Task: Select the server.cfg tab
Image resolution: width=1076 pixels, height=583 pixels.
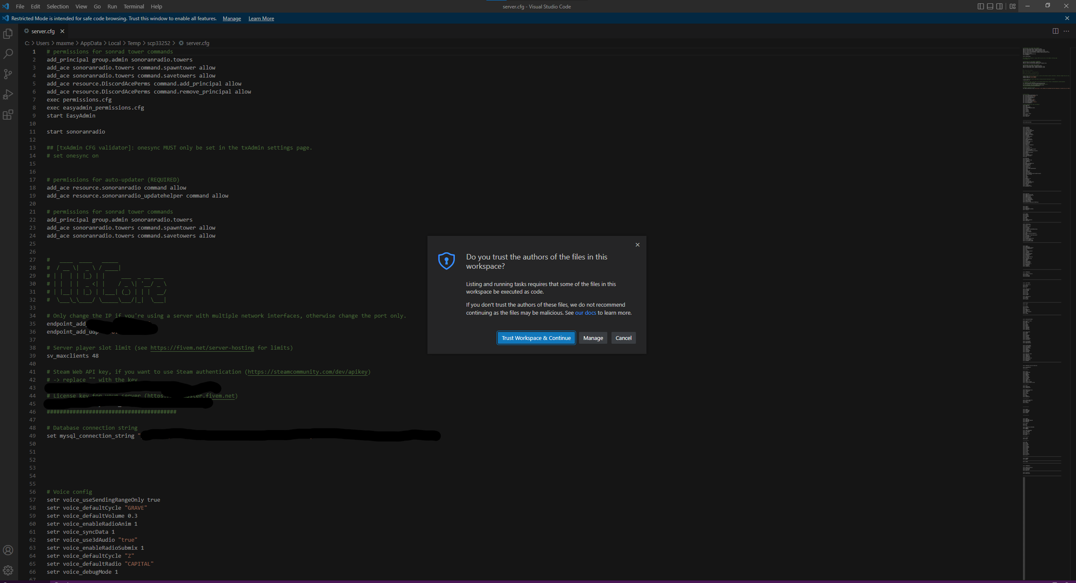Action: pos(43,31)
